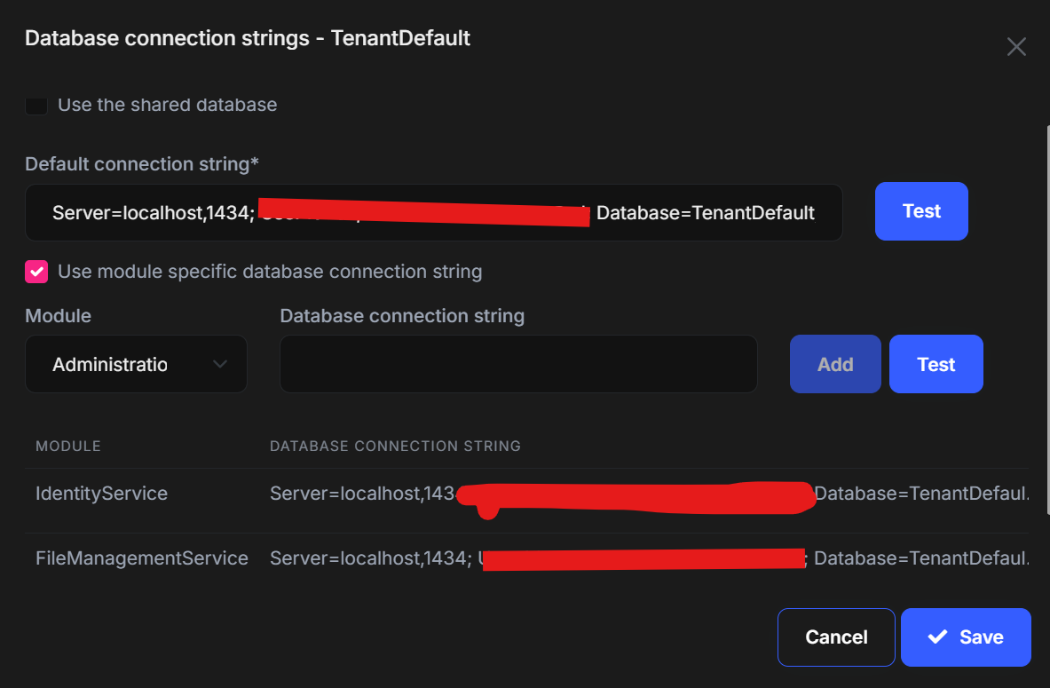Click the Default connection string input field

[433, 212]
